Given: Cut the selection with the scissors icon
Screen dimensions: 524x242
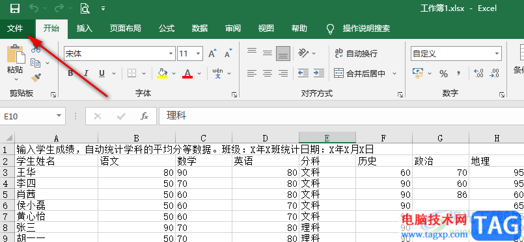Looking at the screenshot, I should 36,50.
